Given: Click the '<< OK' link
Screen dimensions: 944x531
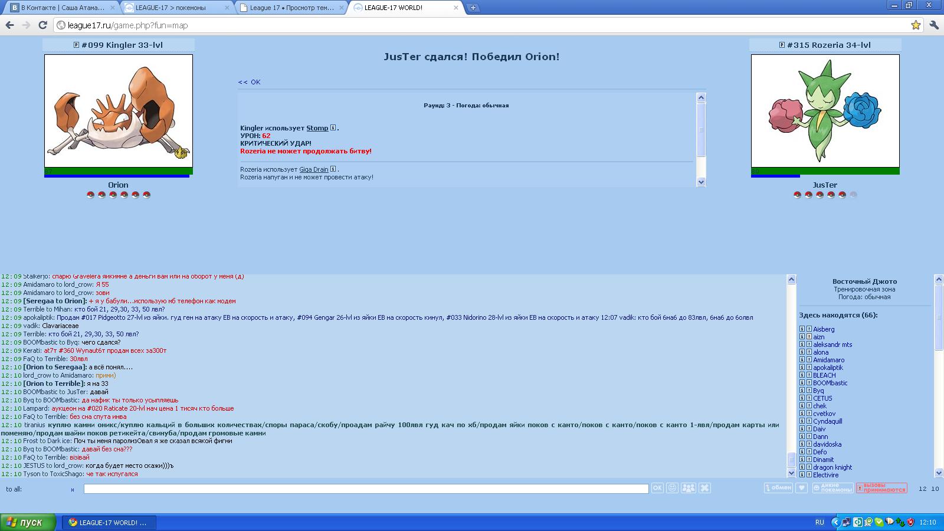Looking at the screenshot, I should coord(249,82).
